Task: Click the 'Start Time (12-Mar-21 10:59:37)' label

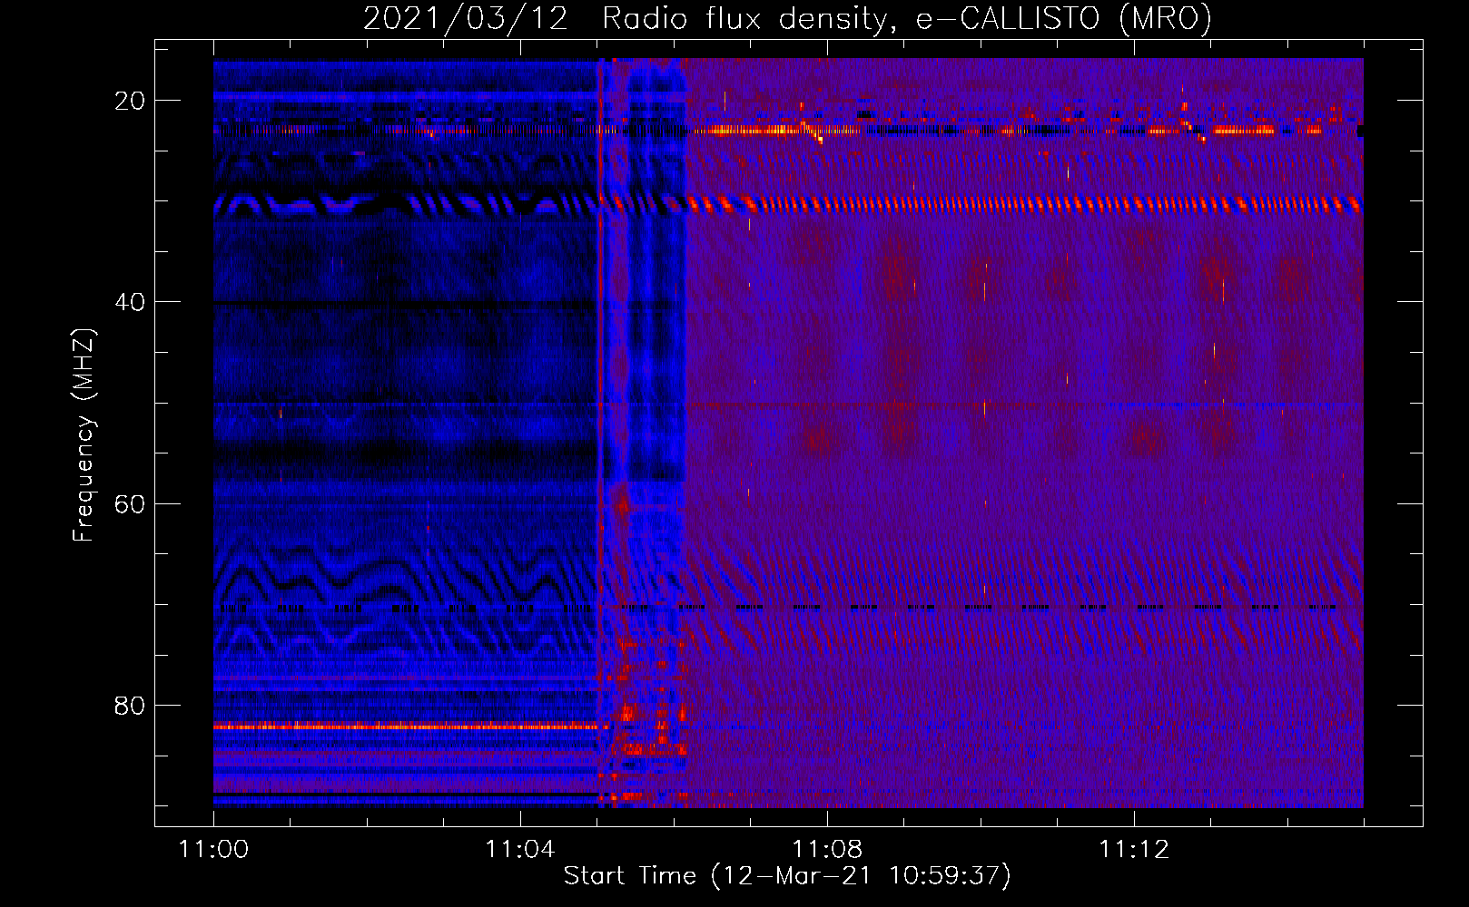Action: pyautogui.click(x=787, y=876)
